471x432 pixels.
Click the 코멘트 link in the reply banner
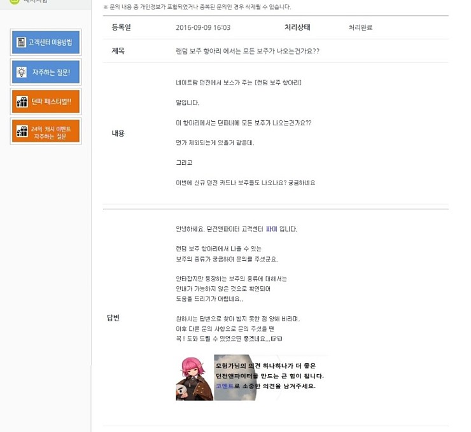pos(225,386)
